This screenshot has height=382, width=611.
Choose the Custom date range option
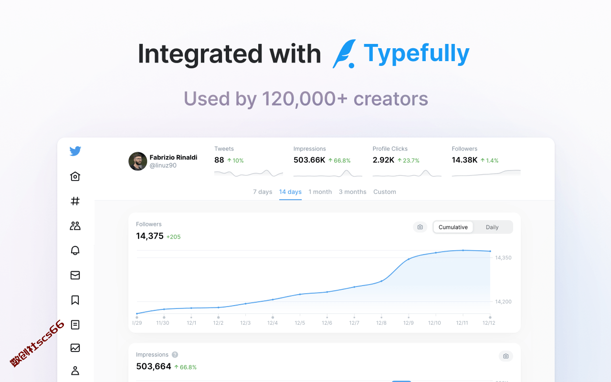[x=385, y=192]
